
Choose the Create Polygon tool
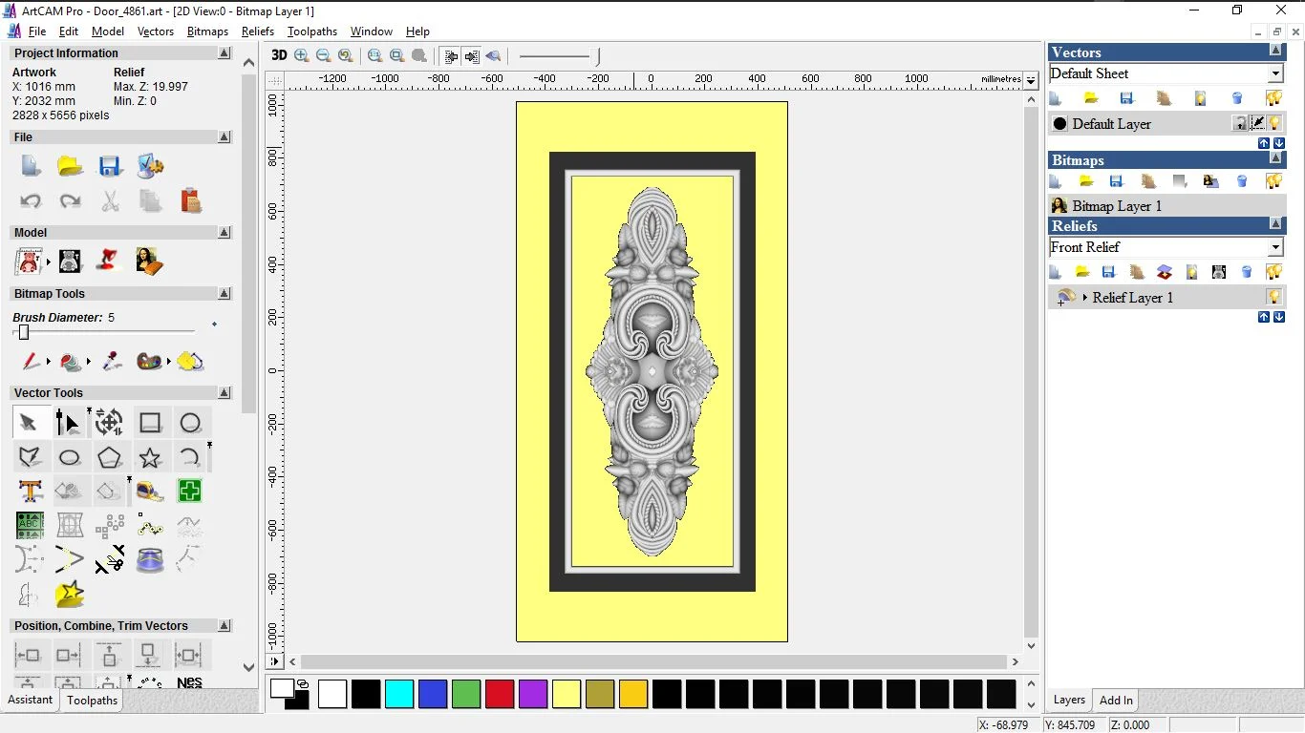(109, 457)
